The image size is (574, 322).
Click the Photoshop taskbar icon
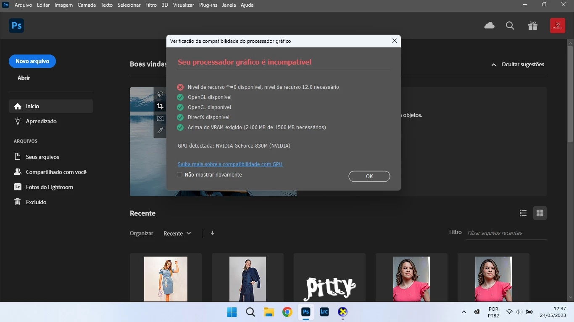(x=306, y=312)
